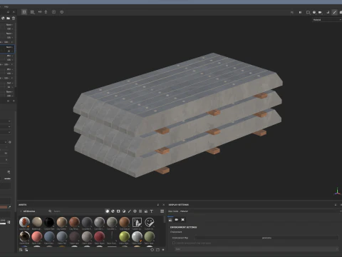Open the greyed dropdown below override checkbox
Viewport: 342px width, 257px height.
coord(256,249)
